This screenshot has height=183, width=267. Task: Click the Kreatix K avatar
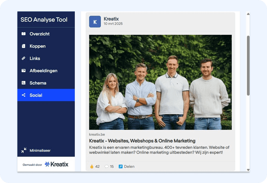pos(95,22)
